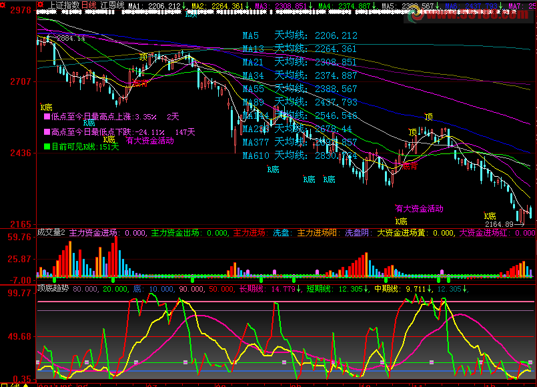Click the yellow MA2: 2264.361 readout

220,6
